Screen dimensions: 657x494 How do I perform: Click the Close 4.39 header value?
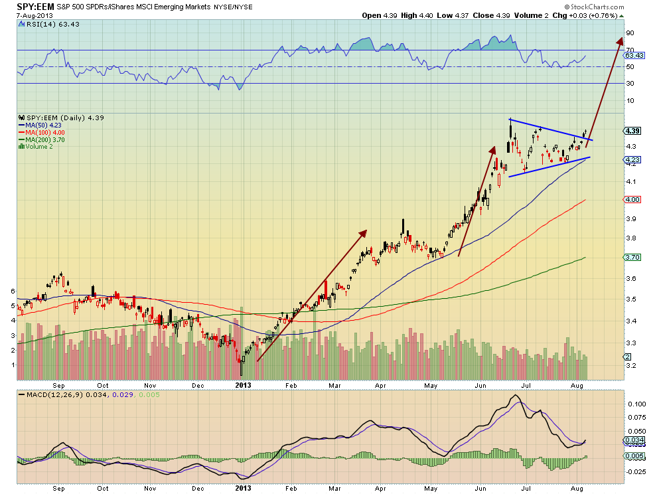coord(492,15)
